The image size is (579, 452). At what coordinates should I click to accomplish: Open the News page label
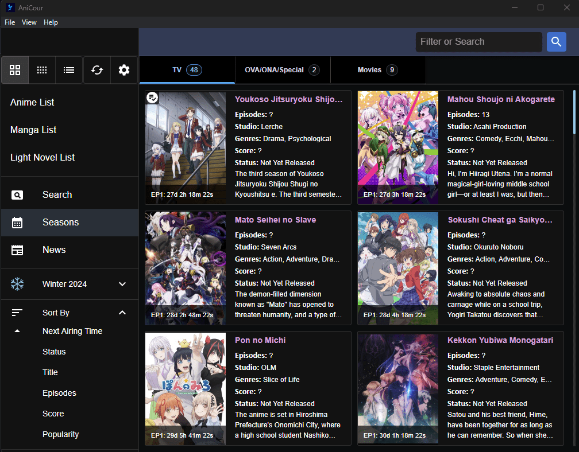coord(54,250)
